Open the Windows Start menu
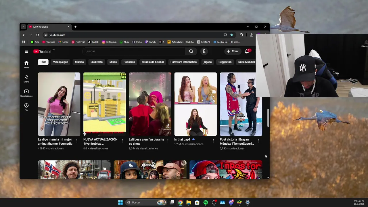Screen dimensions: 368x207 (x=120, y=202)
